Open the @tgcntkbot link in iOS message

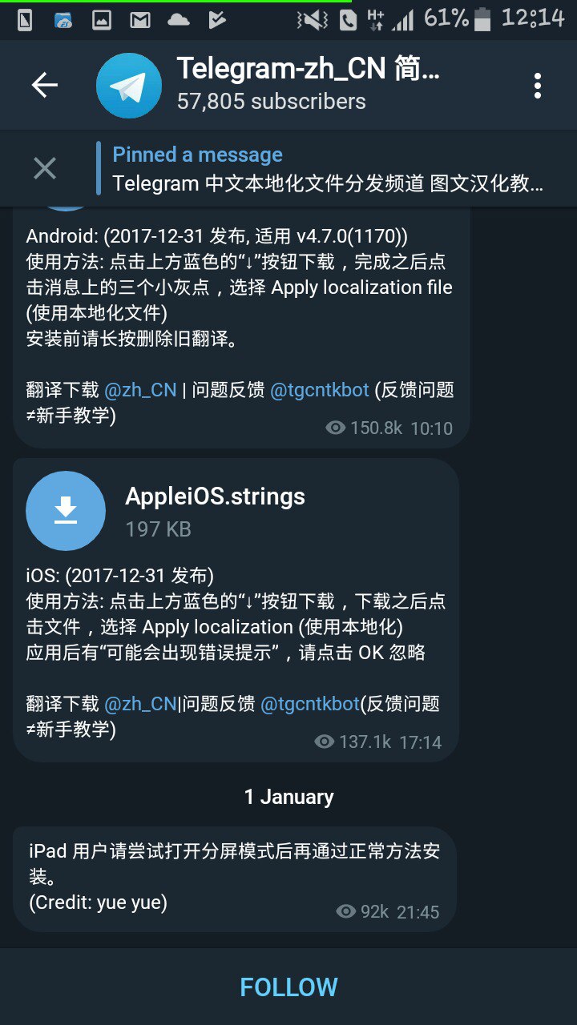310,704
